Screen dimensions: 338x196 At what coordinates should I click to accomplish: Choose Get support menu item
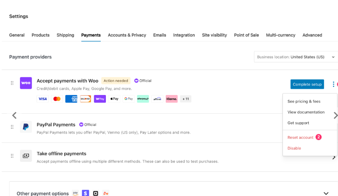[298, 123]
